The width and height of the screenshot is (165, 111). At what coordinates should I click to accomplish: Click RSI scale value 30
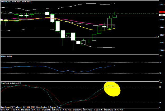pyautogui.click(x=160, y=73)
